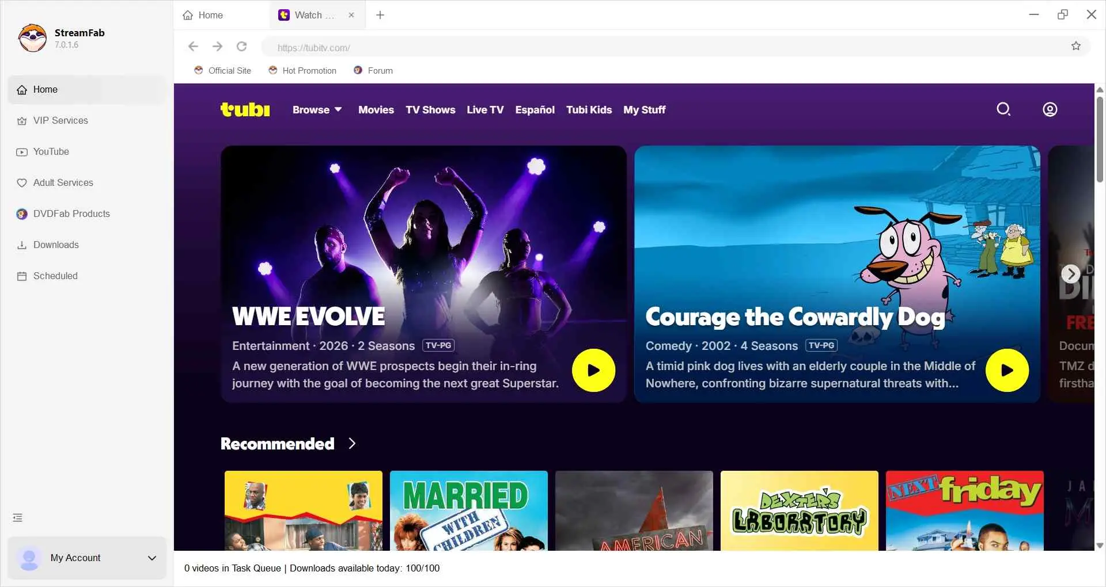Open Dexter's Laboratory thumbnail

coord(800,511)
